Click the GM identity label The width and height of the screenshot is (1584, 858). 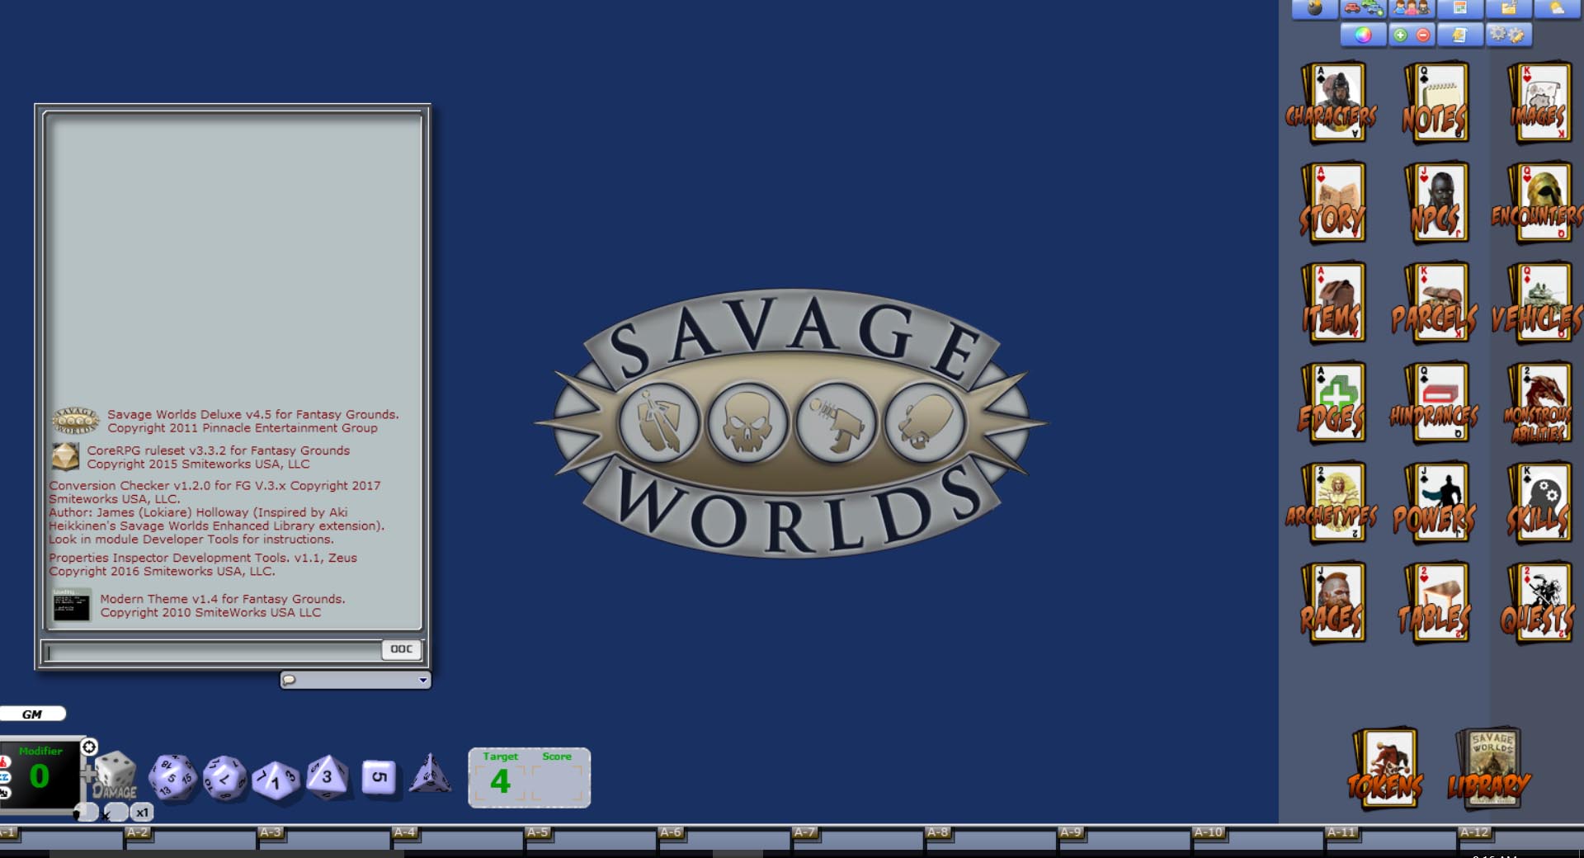(x=32, y=714)
